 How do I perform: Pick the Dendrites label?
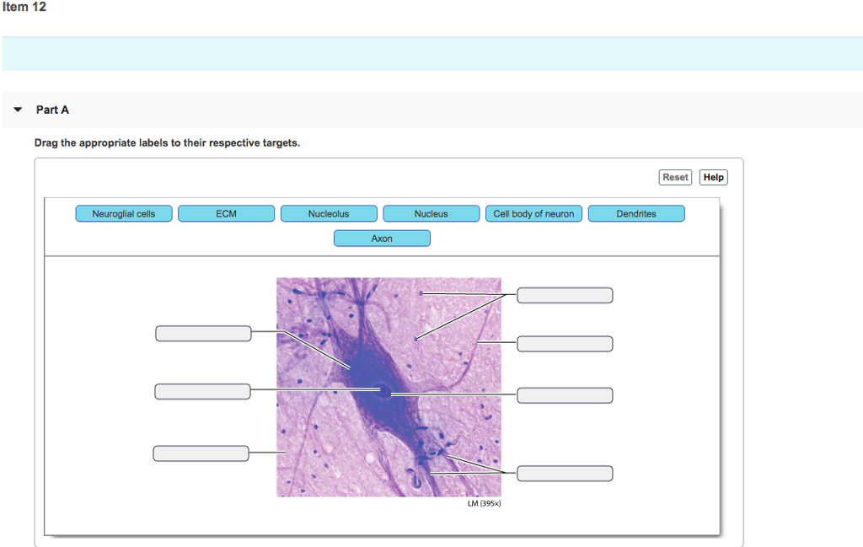[636, 214]
